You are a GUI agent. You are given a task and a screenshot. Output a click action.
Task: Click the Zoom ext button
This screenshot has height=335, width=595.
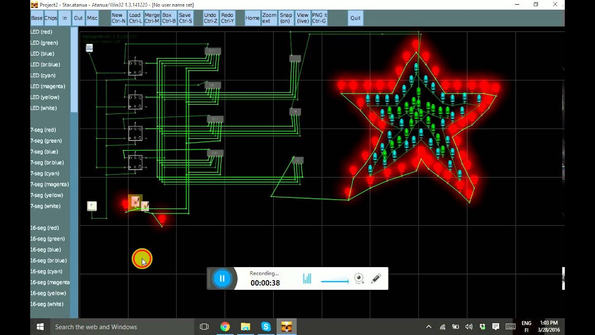269,18
